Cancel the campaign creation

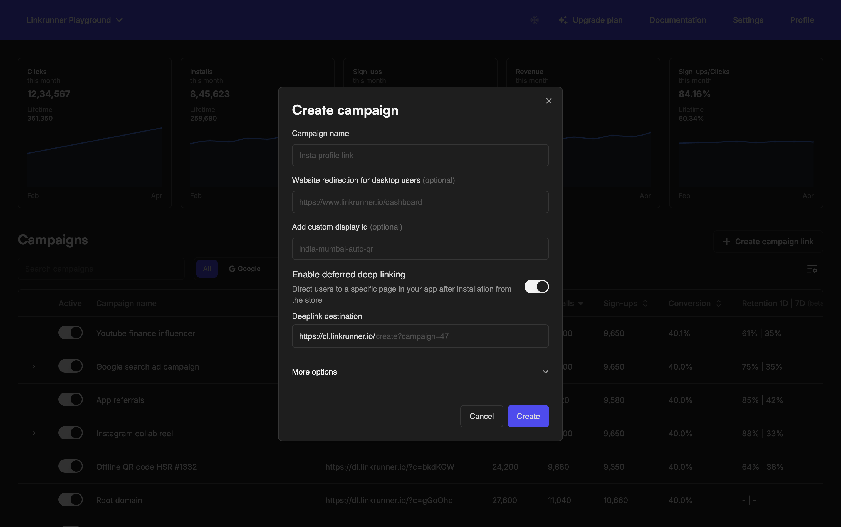[x=481, y=416]
